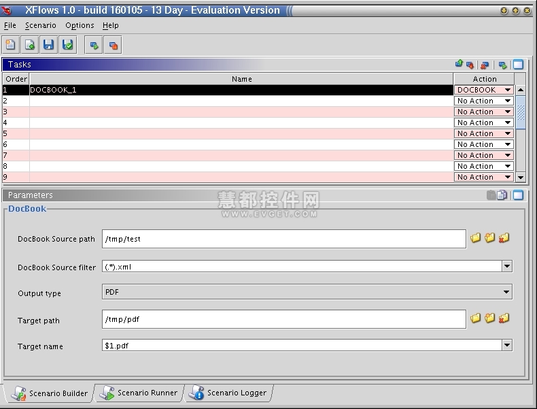Viewport: 537px width, 409px height.
Task: Switch to Scenario Builder tab
Action: pos(49,393)
